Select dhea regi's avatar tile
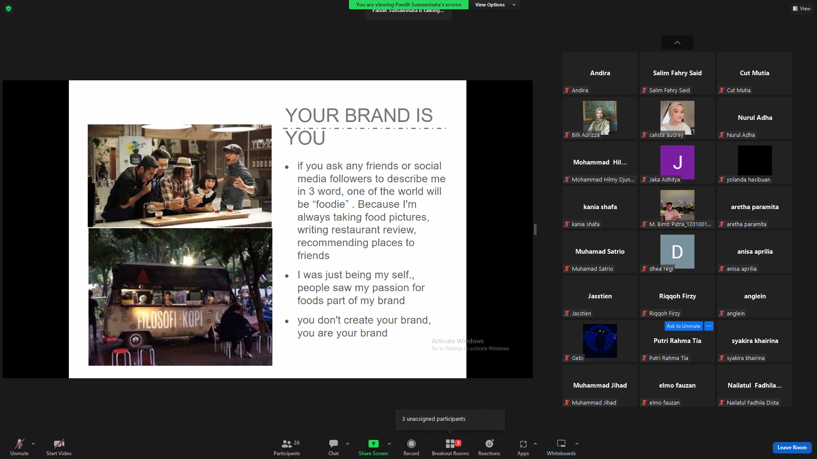This screenshot has width=817, height=459. [677, 252]
